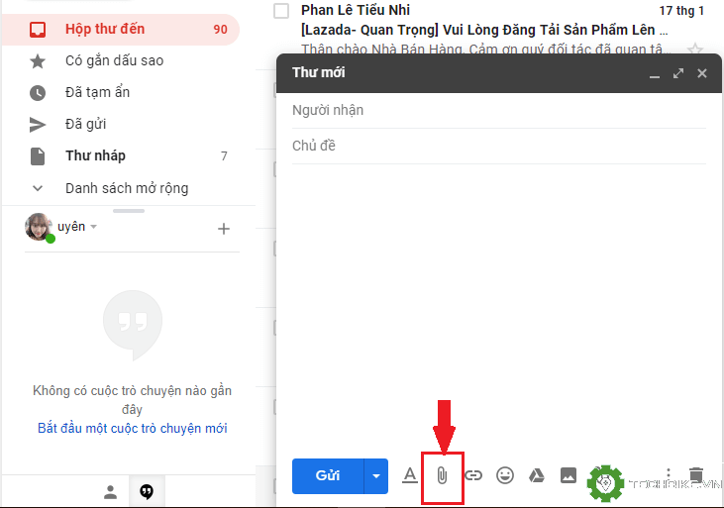Screen dimensions: 724x508
Task: Click uyên profile avatar
Action: click(39, 227)
